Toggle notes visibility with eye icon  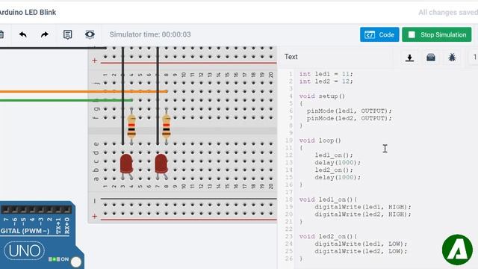click(90, 34)
